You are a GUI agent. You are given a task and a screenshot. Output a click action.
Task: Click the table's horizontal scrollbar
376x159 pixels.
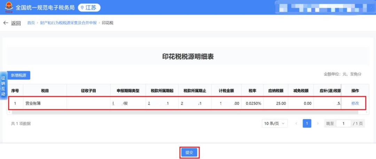174,112
